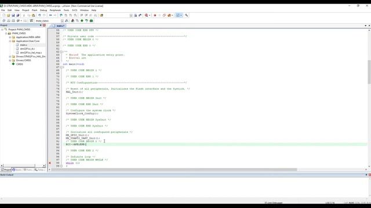The height and width of the screenshot is (208, 371).
Task: Collapse the PWM_CMSIS target node
Action: click(6, 34)
